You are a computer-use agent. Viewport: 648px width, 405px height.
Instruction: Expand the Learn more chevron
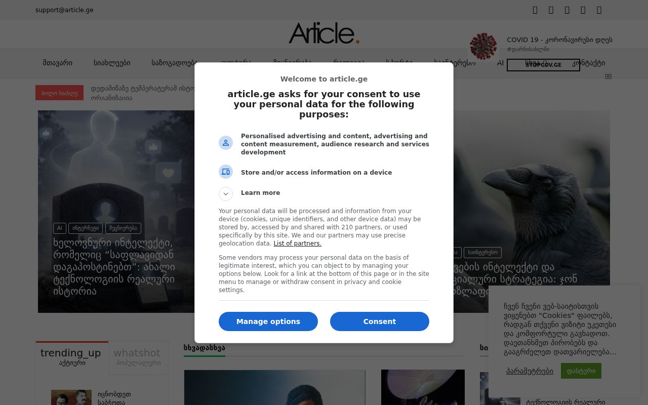(226, 194)
